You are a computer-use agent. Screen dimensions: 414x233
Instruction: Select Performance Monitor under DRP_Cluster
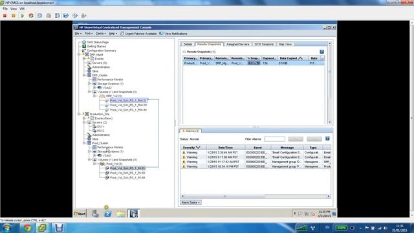(110, 80)
